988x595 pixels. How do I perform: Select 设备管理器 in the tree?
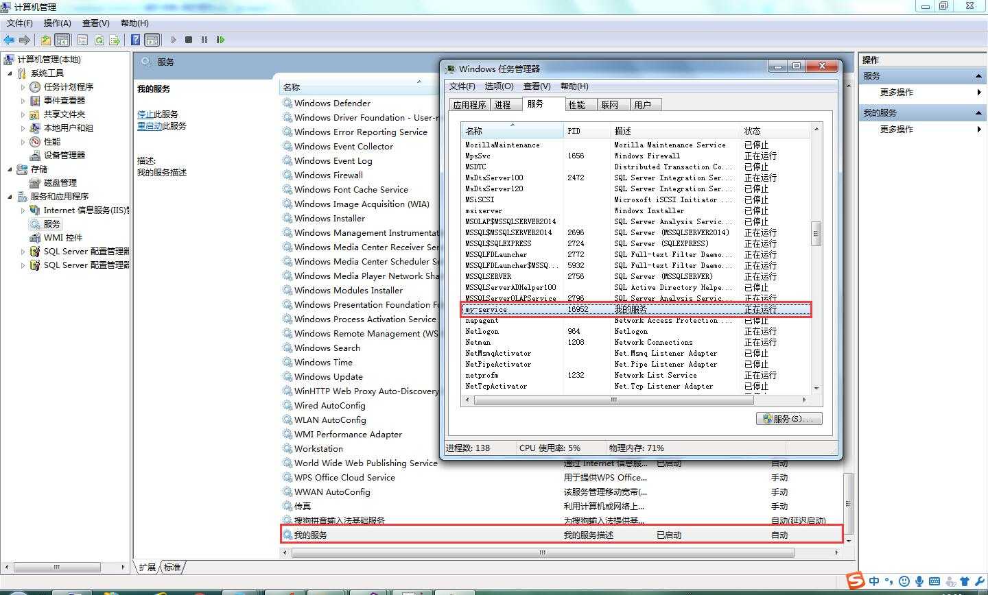(x=64, y=156)
